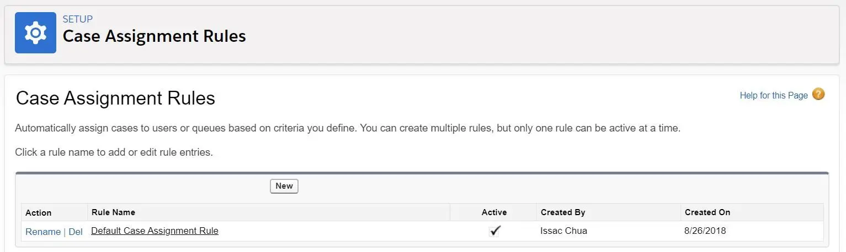
Task: Select the Issac Chua created-by cell
Action: point(563,231)
